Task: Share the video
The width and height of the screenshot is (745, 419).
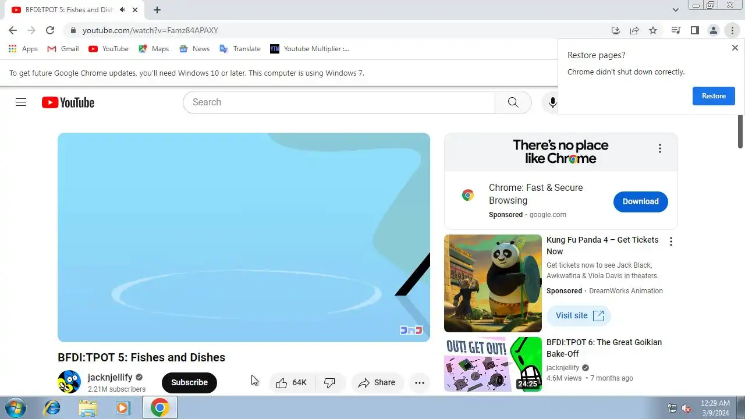Action: point(377,382)
